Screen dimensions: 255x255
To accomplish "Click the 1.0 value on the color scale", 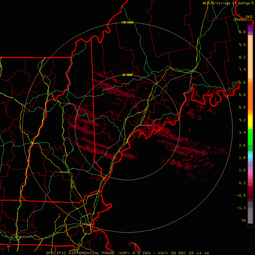I will [242, 170].
